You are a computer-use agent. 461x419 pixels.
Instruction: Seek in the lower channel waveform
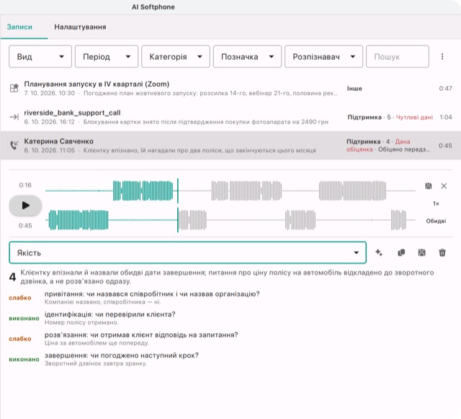point(230,220)
